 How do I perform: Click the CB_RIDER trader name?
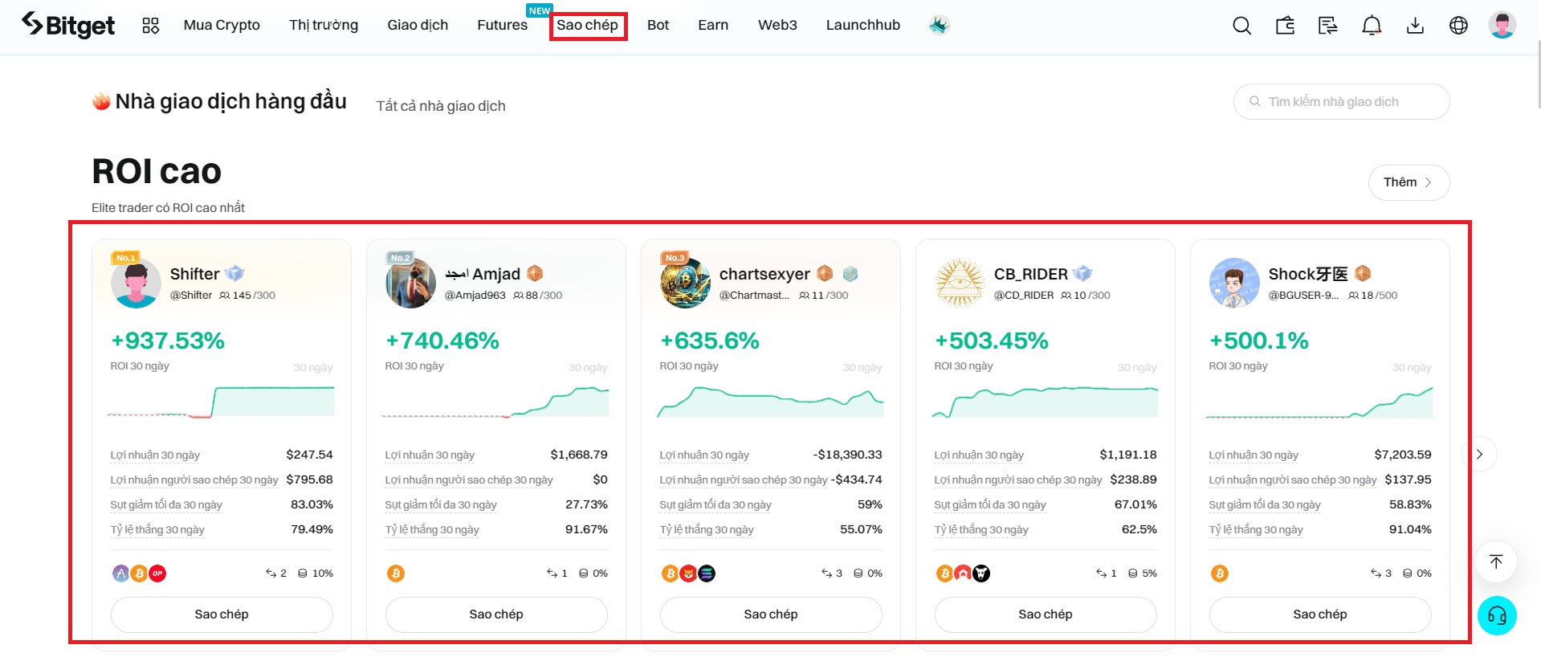point(1030,274)
